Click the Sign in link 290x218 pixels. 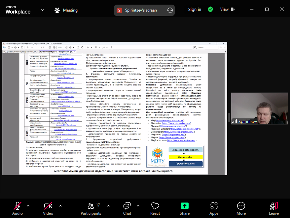coord(195,10)
